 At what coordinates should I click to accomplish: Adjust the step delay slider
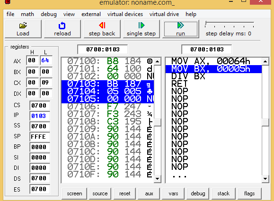pyautogui.click(x=206, y=24)
